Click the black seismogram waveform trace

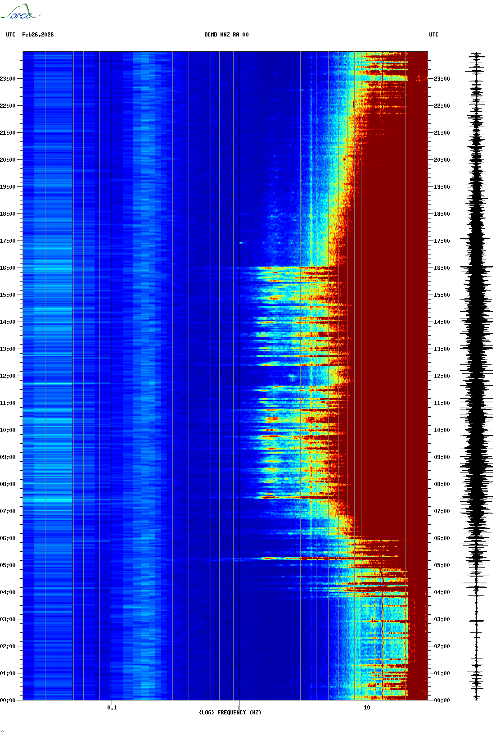477,376
